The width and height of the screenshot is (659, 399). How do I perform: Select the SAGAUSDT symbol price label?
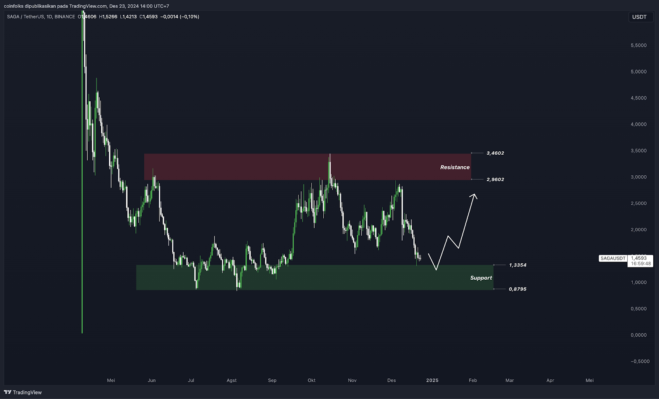click(613, 258)
